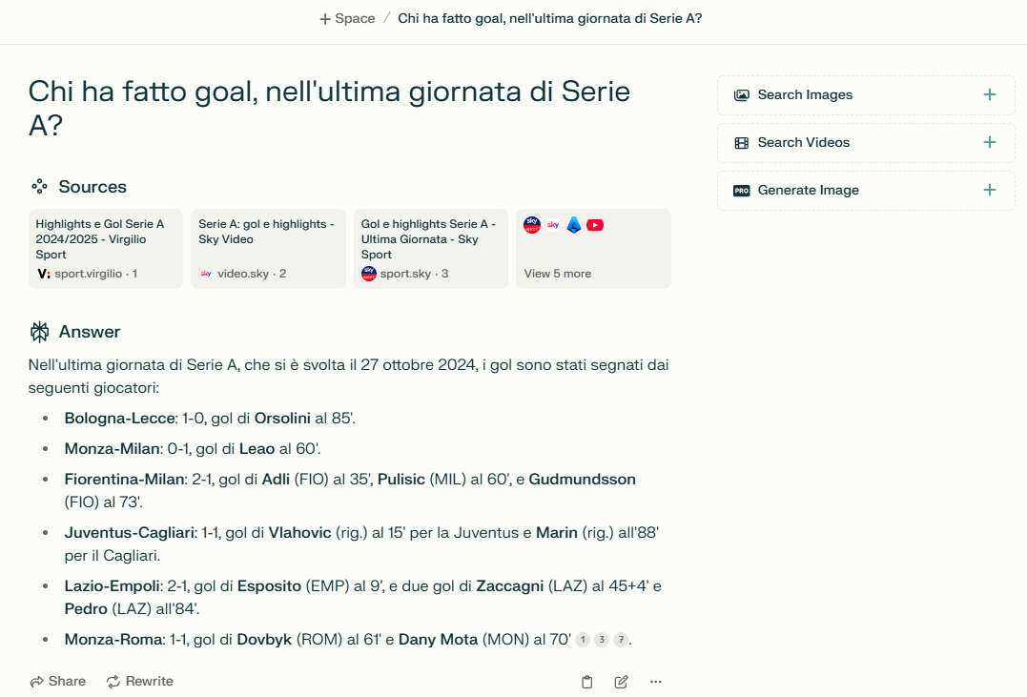Expand Generate Image with its plus control
Screen dimensions: 1027x697
pyautogui.click(x=989, y=190)
